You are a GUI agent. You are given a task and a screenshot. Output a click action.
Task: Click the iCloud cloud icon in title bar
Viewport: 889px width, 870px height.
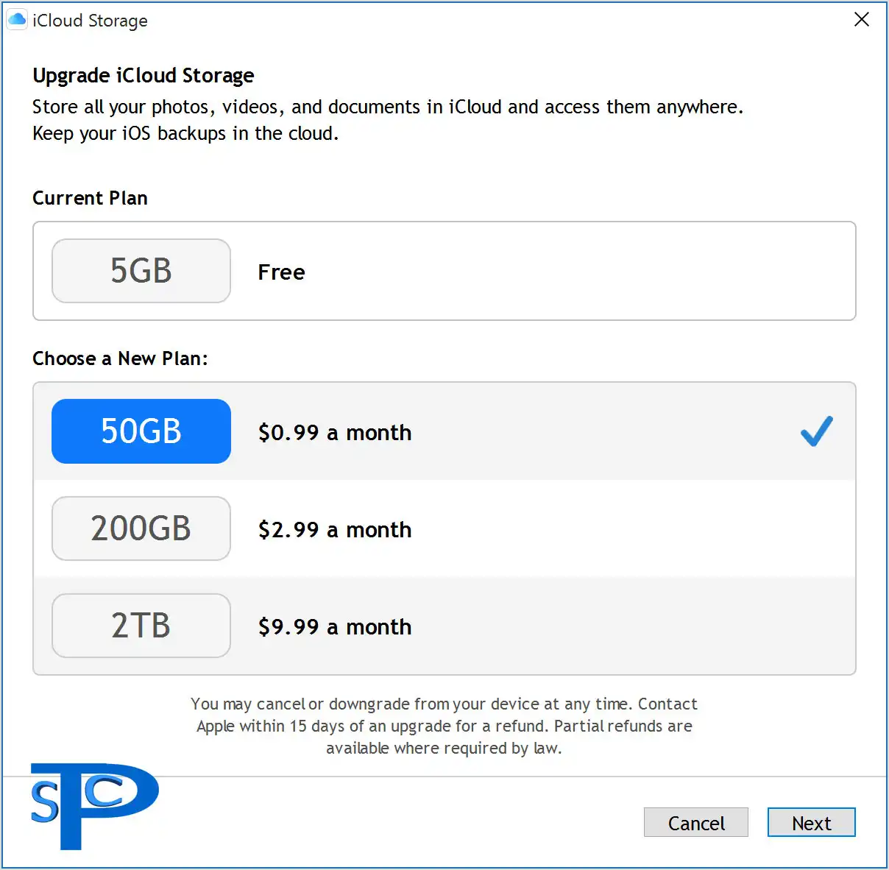17,20
